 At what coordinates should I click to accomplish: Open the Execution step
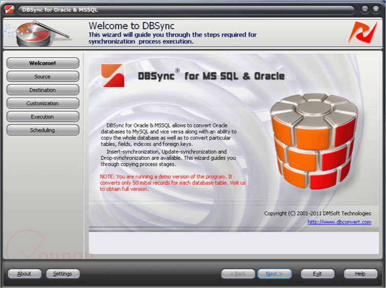click(x=43, y=117)
